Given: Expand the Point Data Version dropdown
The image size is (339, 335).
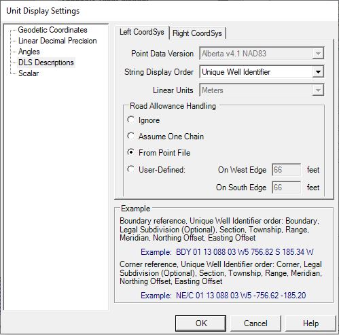Looking at the screenshot, I should (x=318, y=54).
